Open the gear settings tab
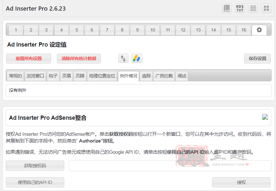276x191 pixels. 259,30
